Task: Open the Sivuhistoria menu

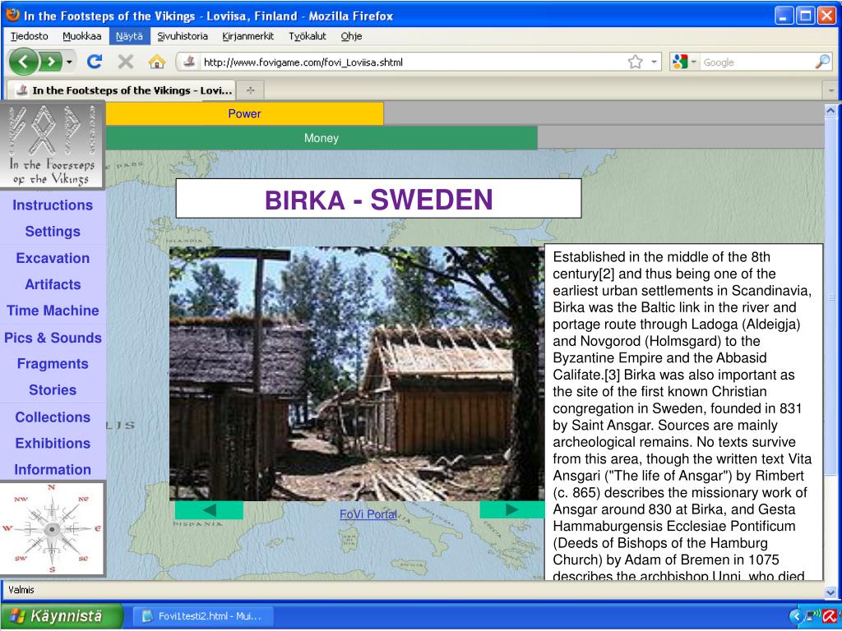Action: (182, 36)
